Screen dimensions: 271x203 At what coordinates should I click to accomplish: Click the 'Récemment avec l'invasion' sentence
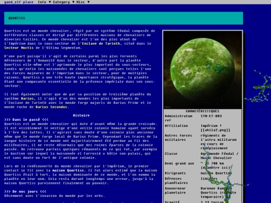click(55, 196)
